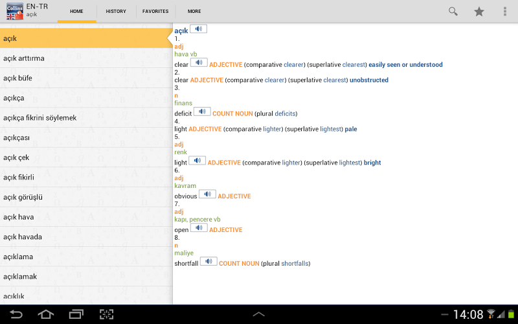The image size is (518, 324).
Task: Play audio for 'deficit' translation
Action: tap(202, 111)
